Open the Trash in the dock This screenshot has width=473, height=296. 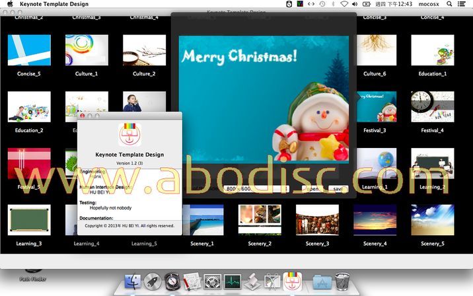pos(342,283)
